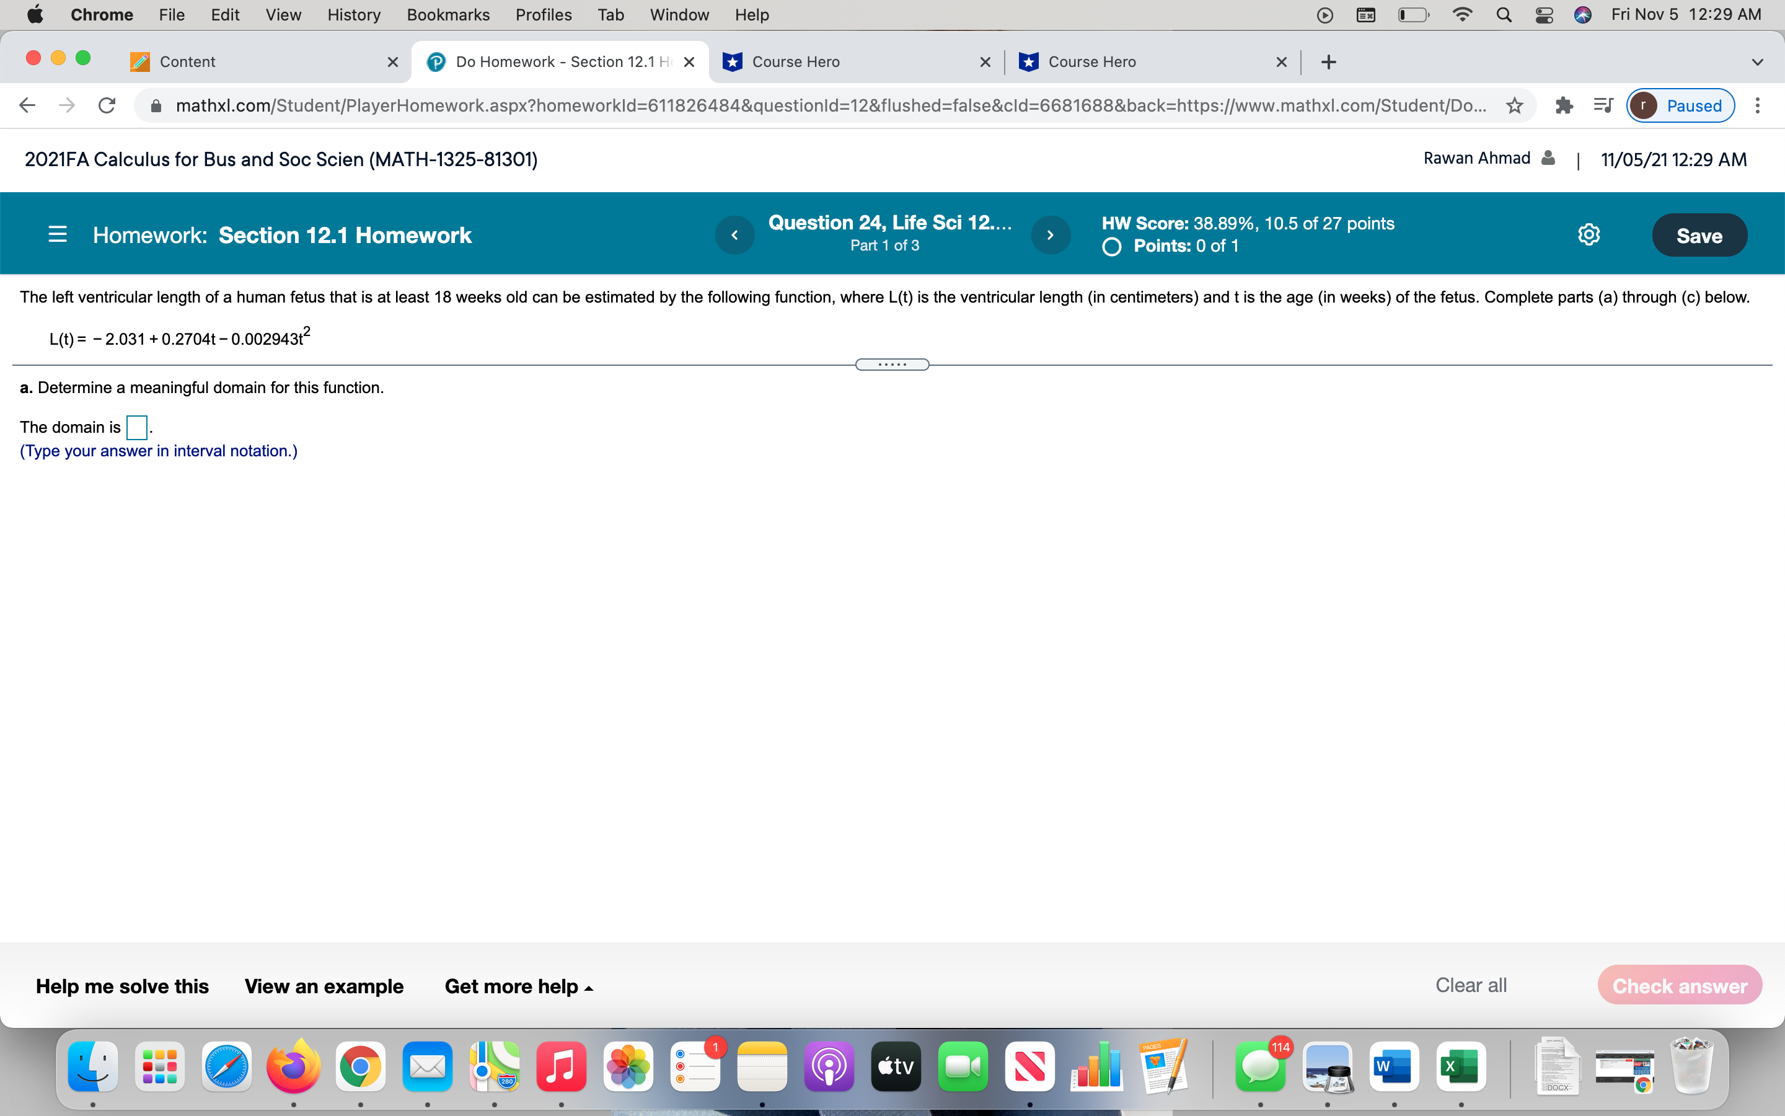This screenshot has height=1116, width=1785.
Task: Click the Rawan Ahmad profile person icon
Action: point(1548,158)
